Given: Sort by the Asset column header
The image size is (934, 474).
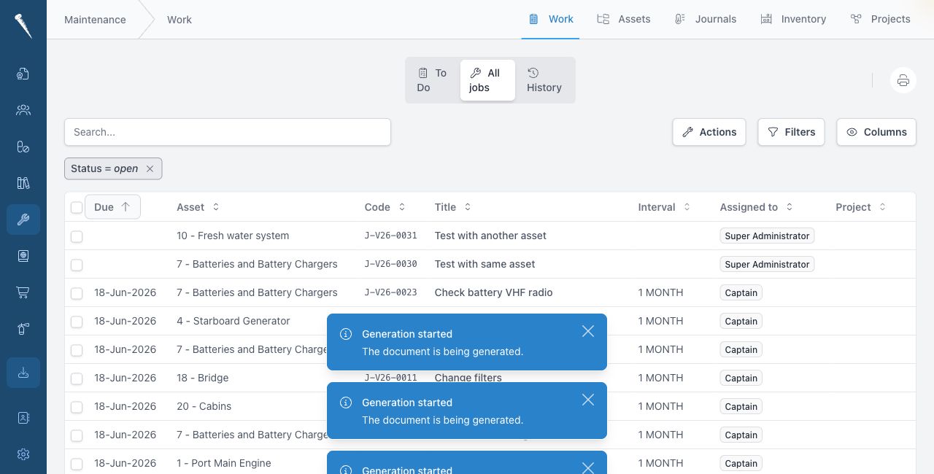Looking at the screenshot, I should 198,207.
